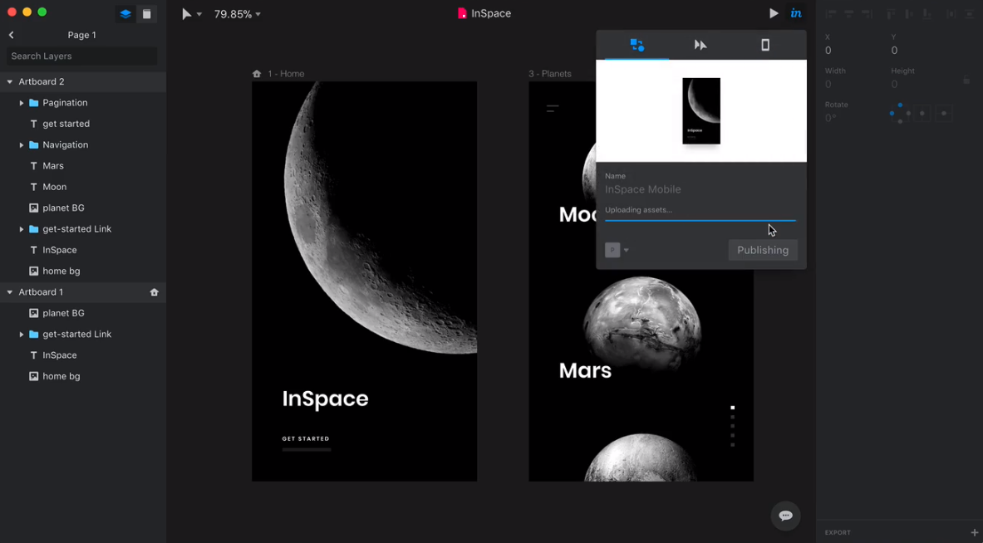Switch to the prototype share tab
Screen dimensions: 983x543
(x=637, y=45)
